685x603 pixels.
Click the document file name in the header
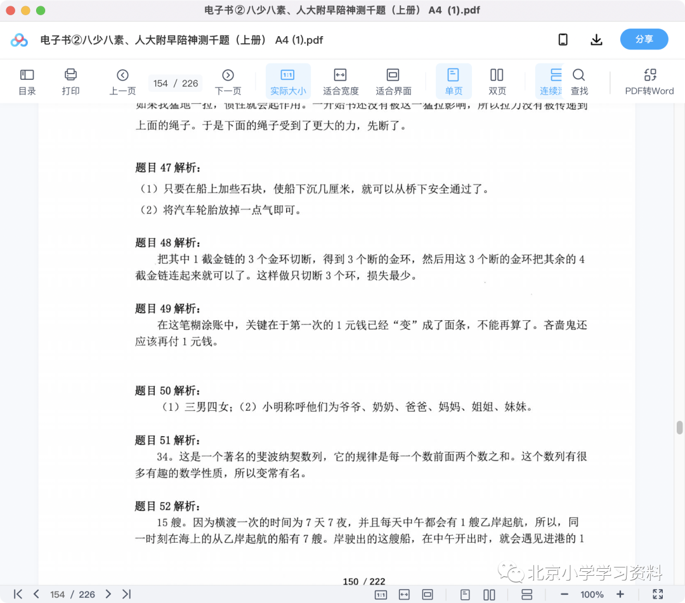pyautogui.click(x=182, y=40)
